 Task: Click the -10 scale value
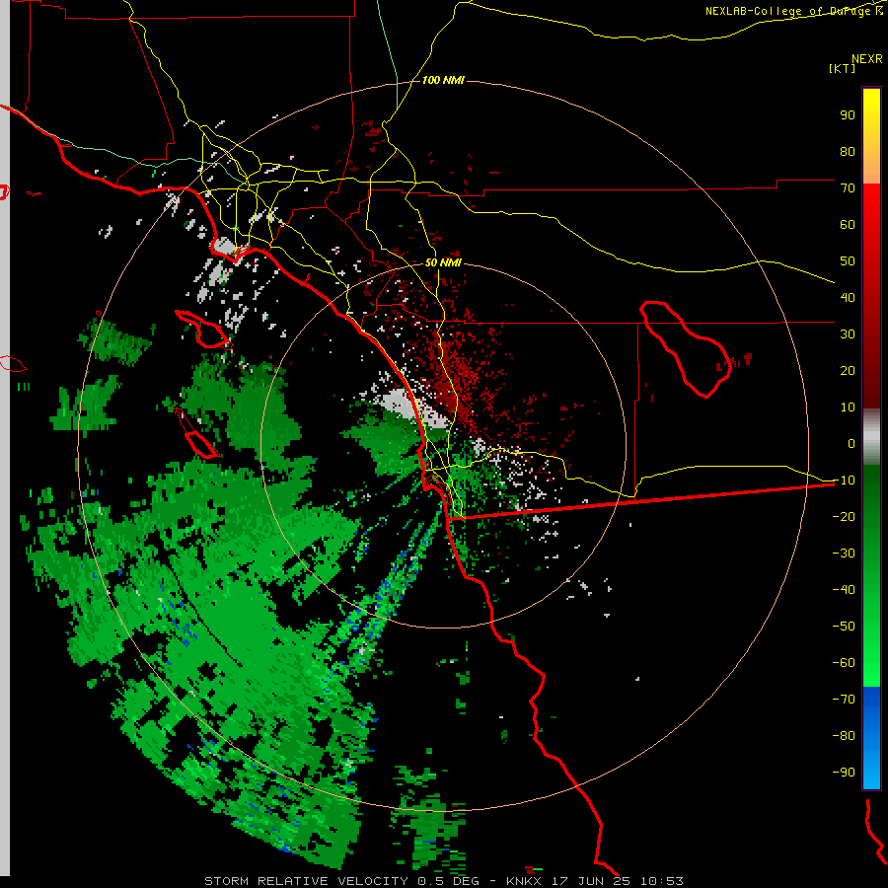point(844,481)
